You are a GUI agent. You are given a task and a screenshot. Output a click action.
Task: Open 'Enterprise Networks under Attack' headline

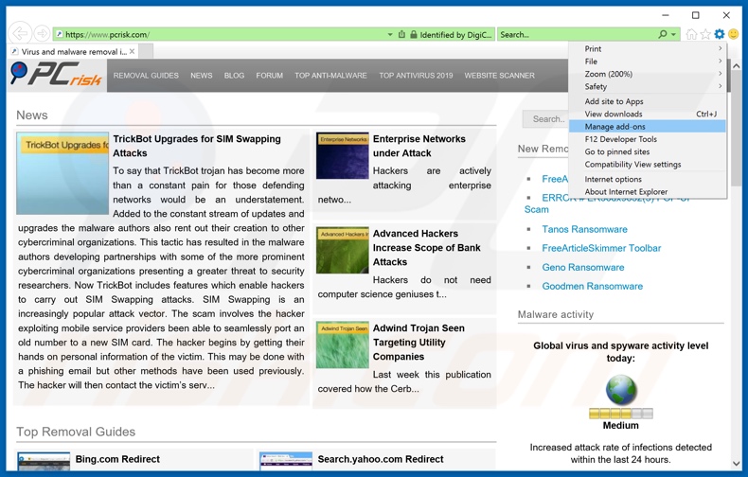[419, 146]
